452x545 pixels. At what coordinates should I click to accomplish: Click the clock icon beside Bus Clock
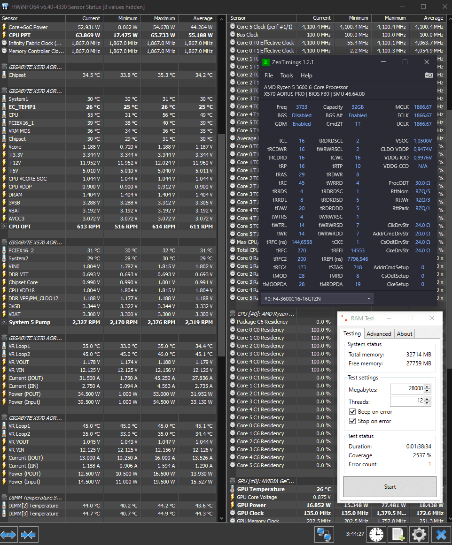233,34
